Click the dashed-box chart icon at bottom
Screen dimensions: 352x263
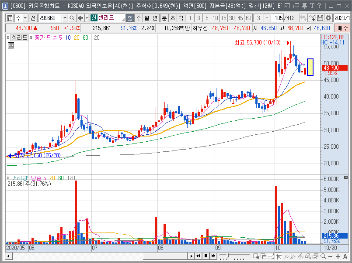[x=271, y=256]
